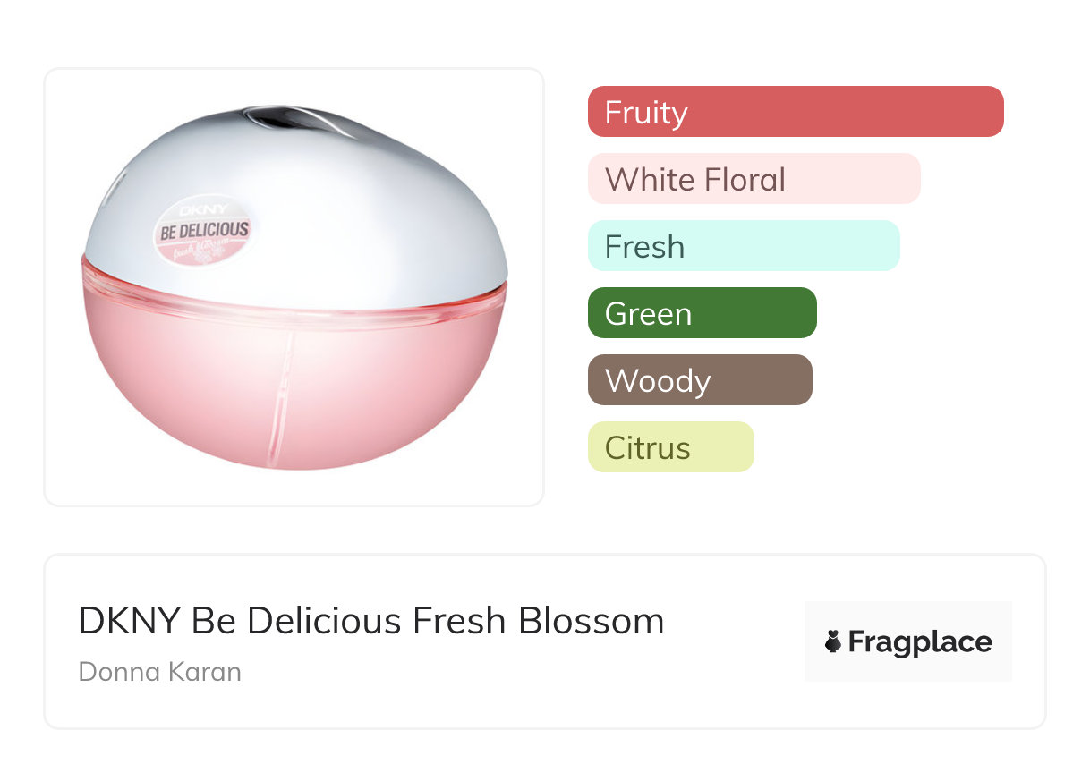Click the Fresh text label
This screenshot has width=1090, height=773.
644,247
